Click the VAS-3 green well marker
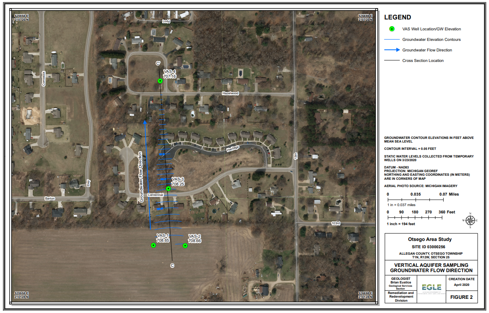This screenshot has height=313, width=489. click(169, 188)
